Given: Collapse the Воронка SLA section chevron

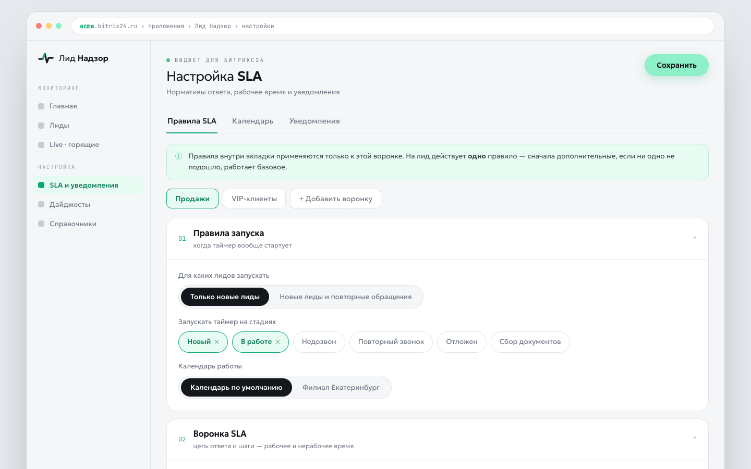Looking at the screenshot, I should [x=695, y=438].
